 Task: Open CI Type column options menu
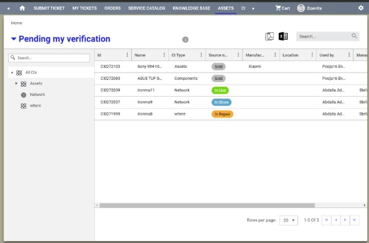[201, 55]
